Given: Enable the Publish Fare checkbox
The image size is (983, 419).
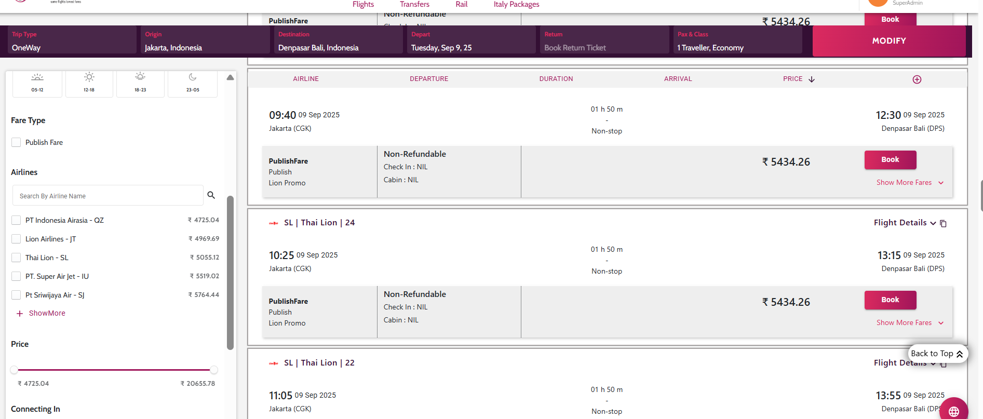Looking at the screenshot, I should click(x=16, y=142).
